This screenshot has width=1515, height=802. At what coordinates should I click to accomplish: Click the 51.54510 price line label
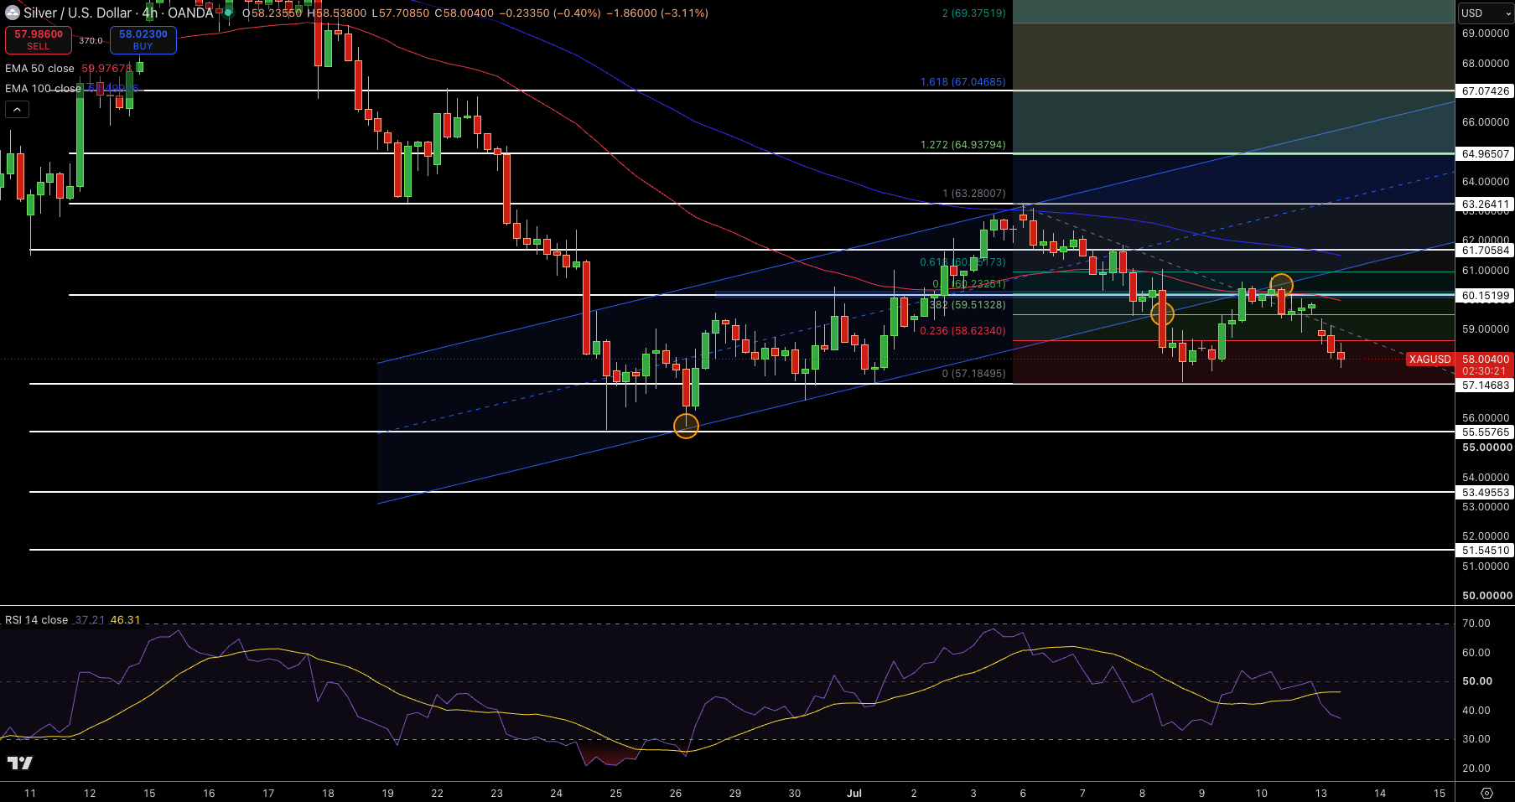(x=1485, y=550)
